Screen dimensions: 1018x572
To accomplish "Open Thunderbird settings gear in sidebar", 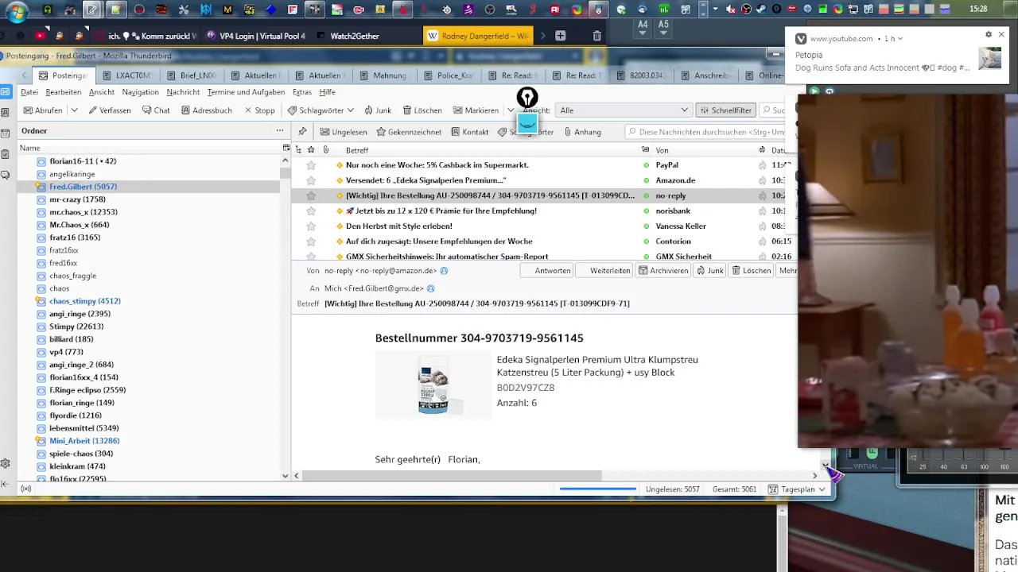I will 5,463.
